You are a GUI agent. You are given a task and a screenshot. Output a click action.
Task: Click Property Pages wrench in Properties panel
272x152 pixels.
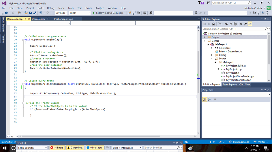tap(215, 100)
